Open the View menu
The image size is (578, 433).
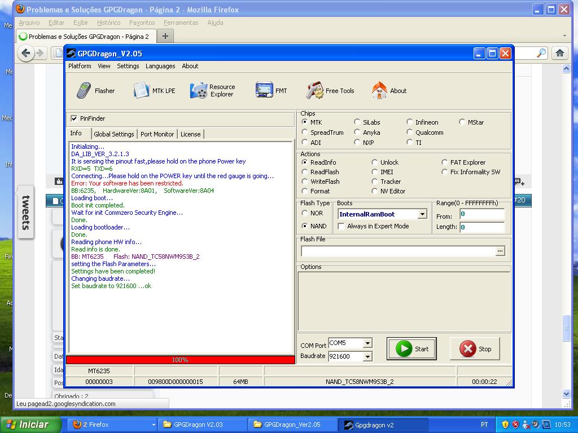click(x=104, y=66)
